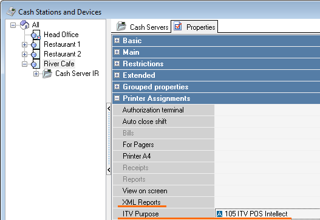Switch to the Properties tab
The image size is (320, 220).
[194, 26]
